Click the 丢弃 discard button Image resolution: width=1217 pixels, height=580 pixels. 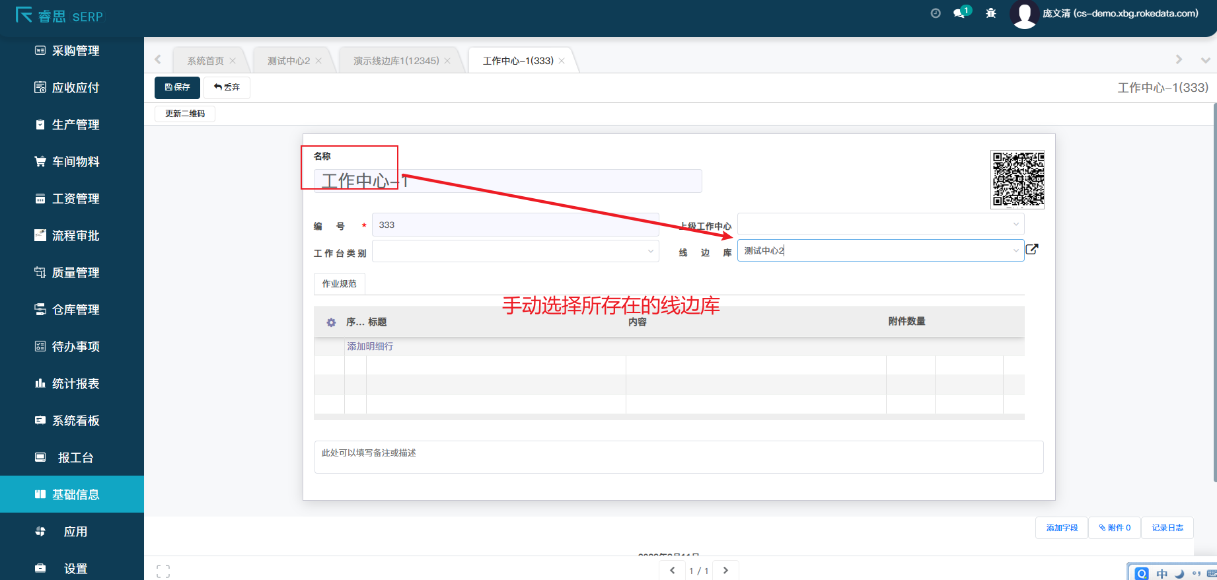click(x=227, y=87)
